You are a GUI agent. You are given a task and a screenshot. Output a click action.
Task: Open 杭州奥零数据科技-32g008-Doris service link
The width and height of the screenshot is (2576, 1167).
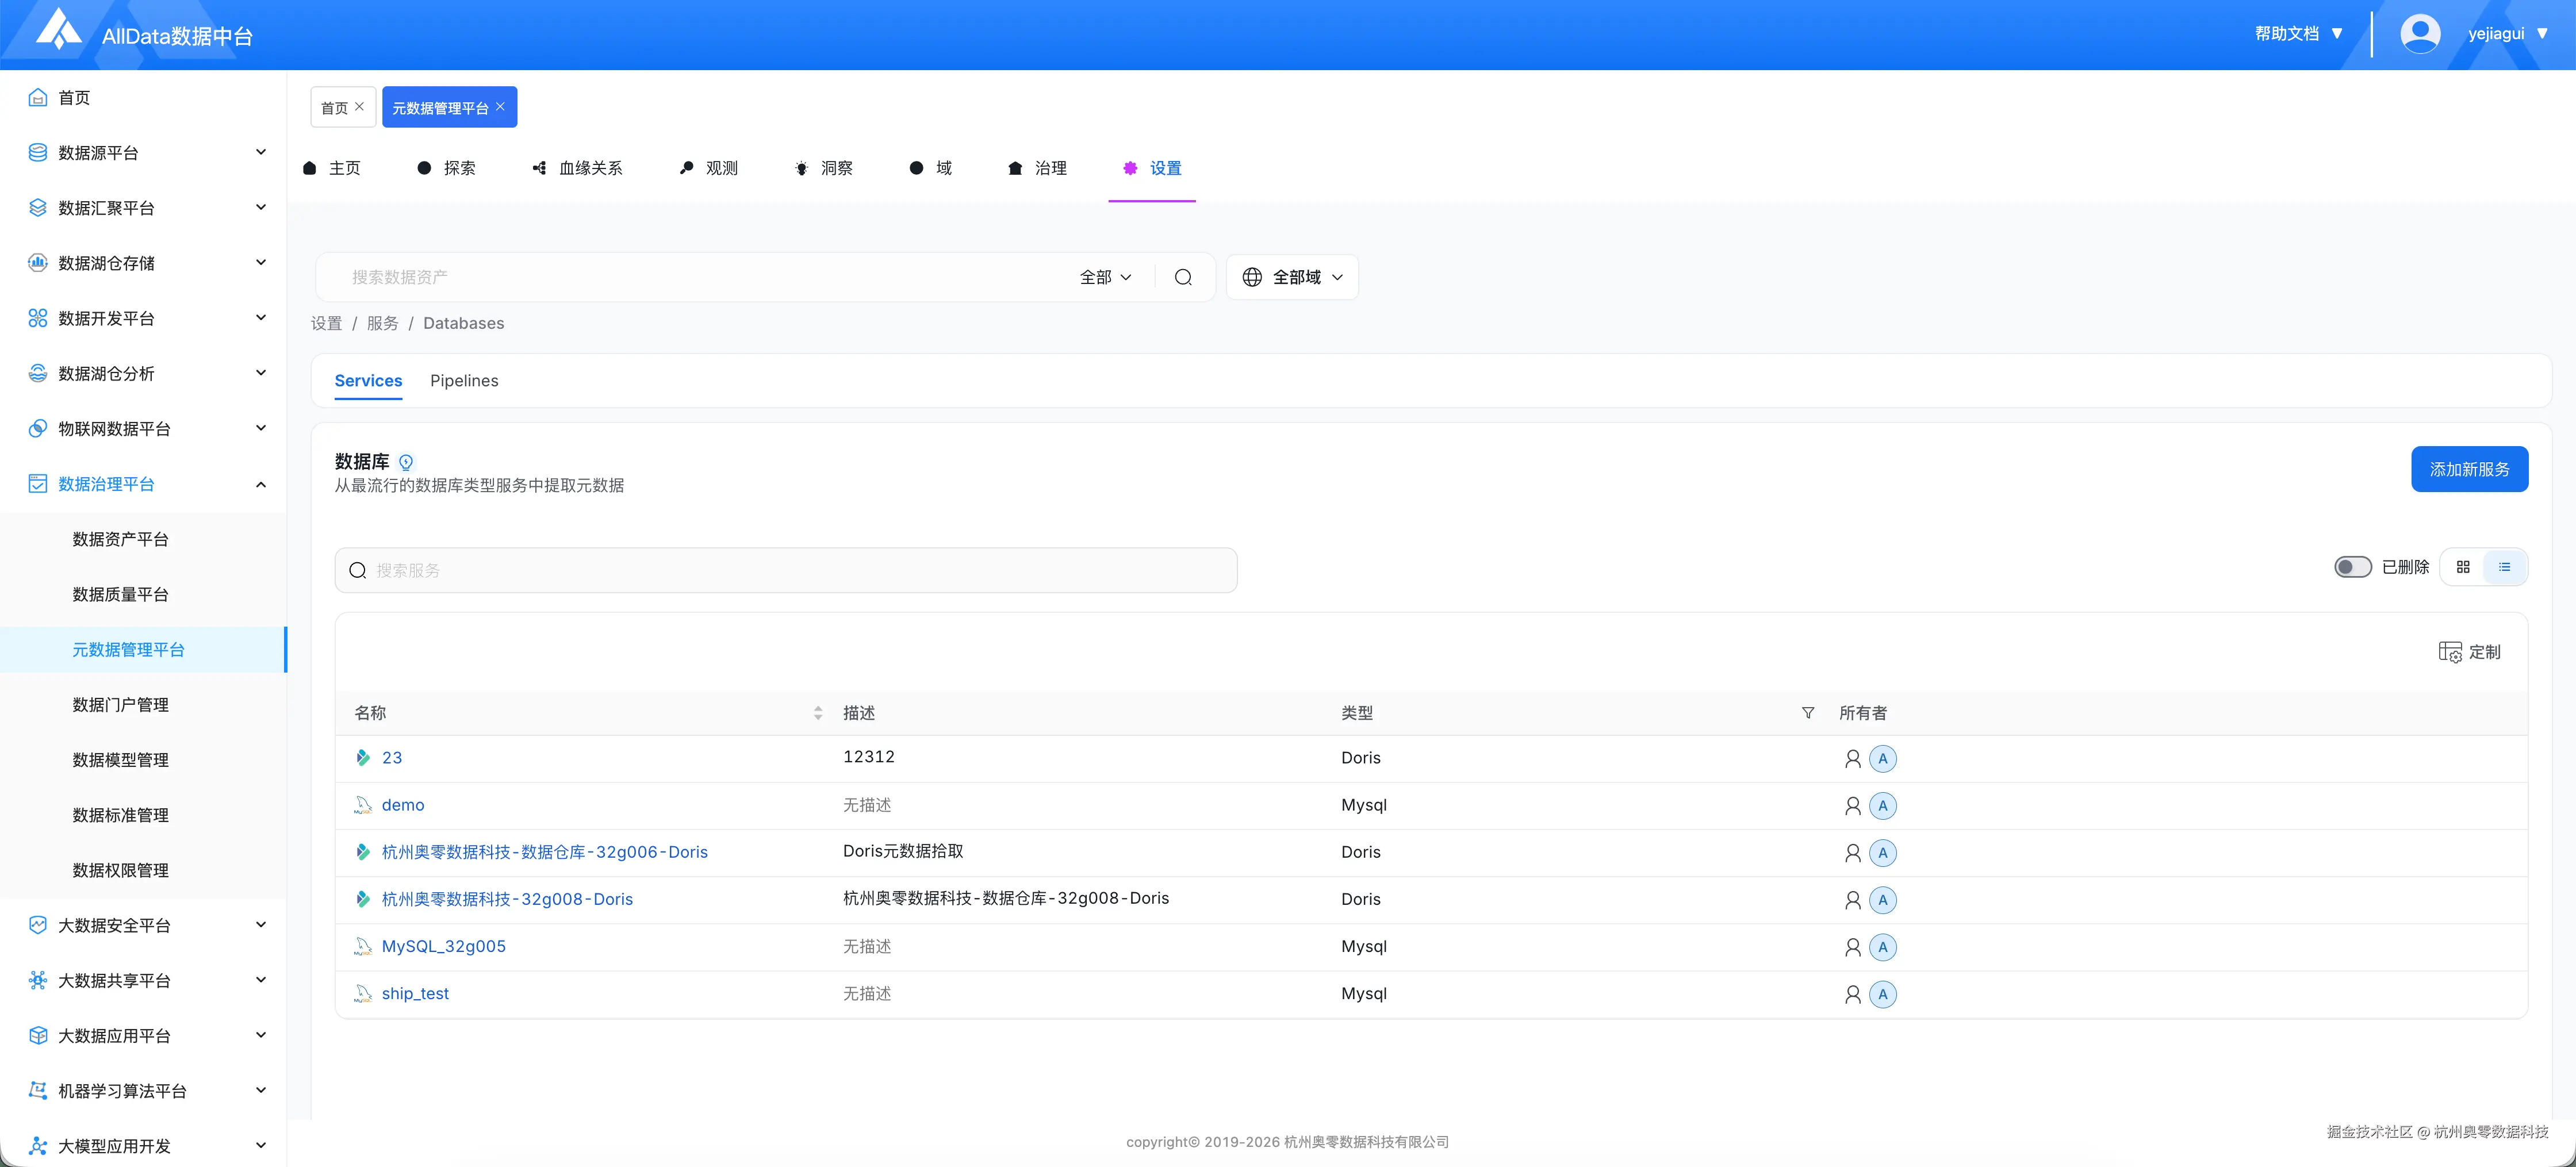pos(507,899)
